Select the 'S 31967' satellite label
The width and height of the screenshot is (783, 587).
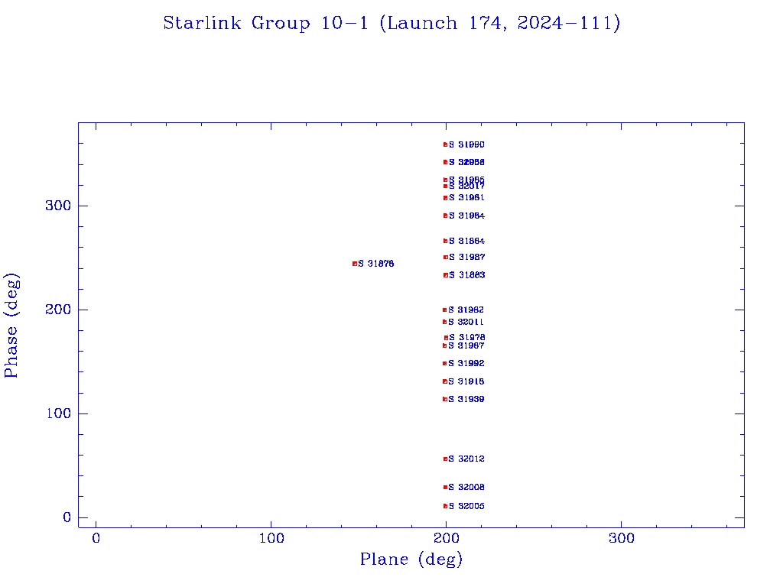466,346
